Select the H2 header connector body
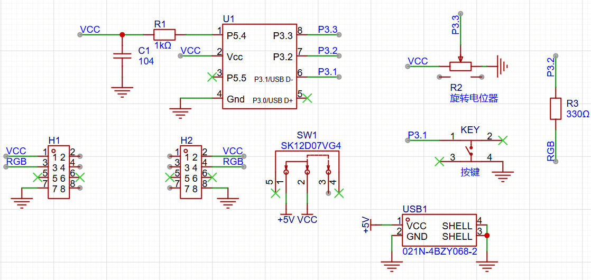 191,172
